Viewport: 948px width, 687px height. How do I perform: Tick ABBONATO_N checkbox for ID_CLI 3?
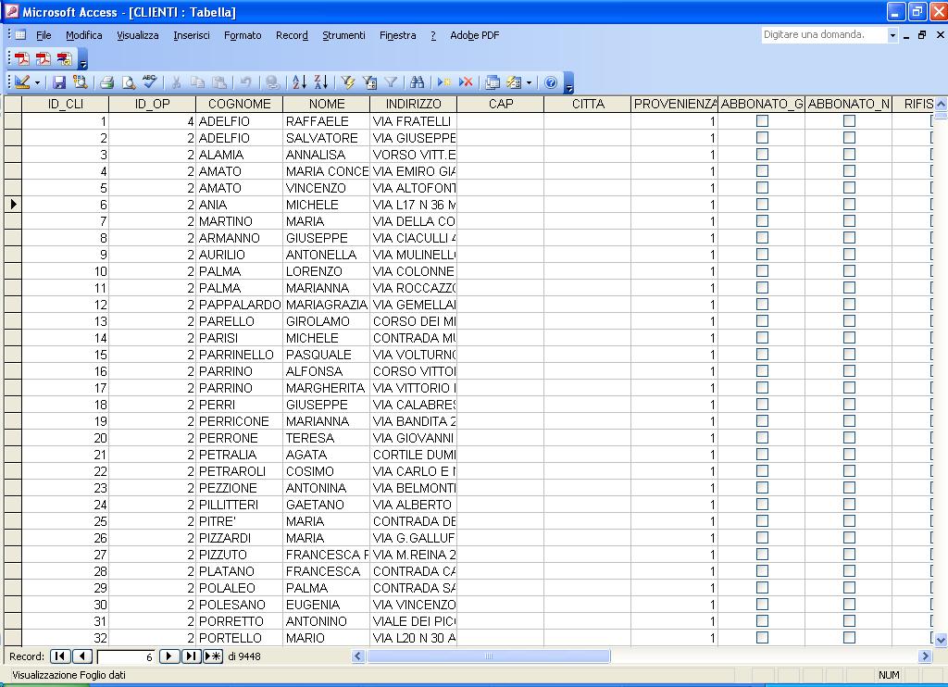[850, 155]
